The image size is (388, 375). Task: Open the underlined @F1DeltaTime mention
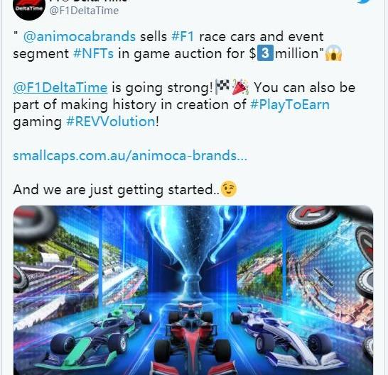pos(60,88)
